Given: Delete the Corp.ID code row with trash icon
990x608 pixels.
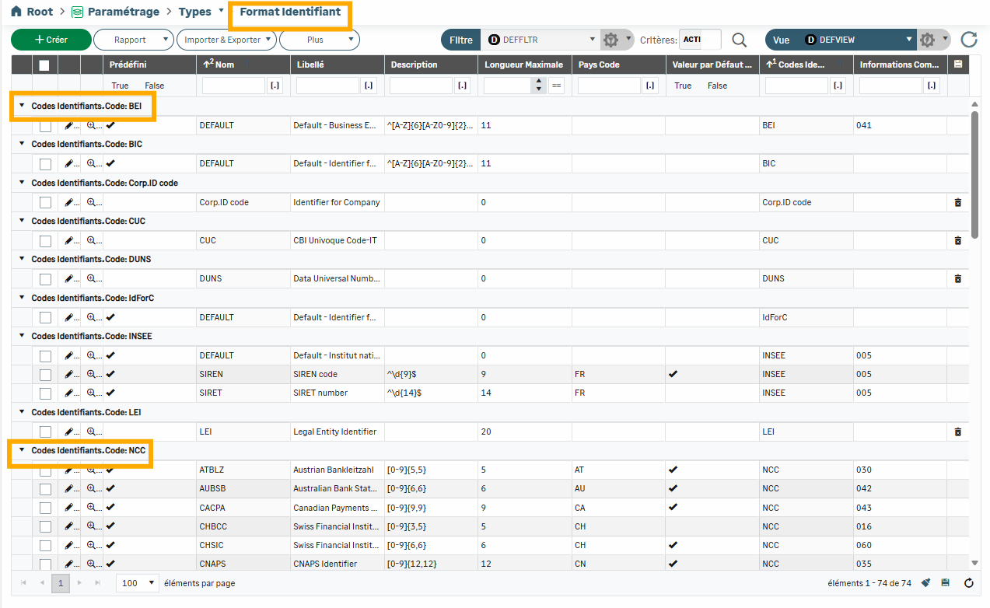Looking at the screenshot, I should click(x=957, y=202).
